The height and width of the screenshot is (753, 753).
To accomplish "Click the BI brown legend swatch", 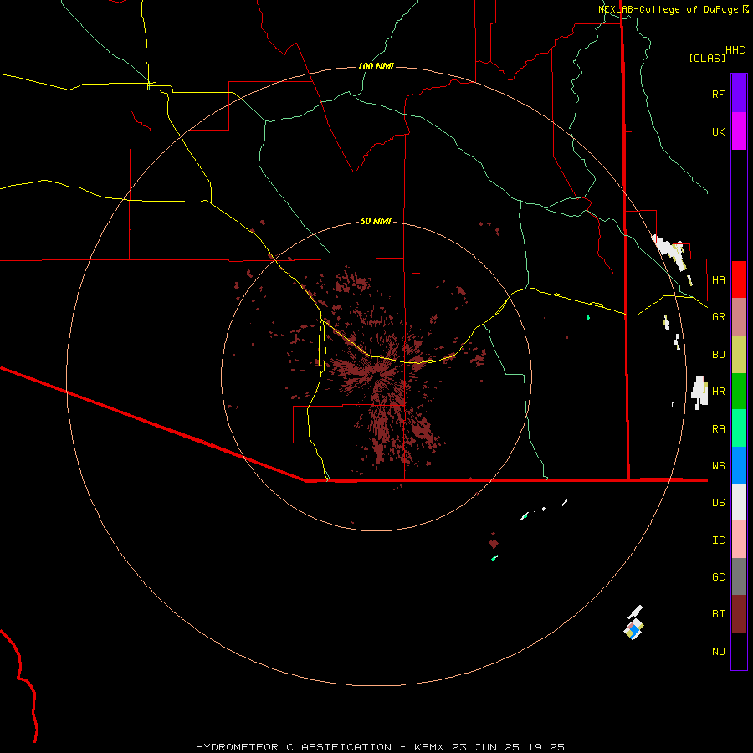I will pyautogui.click(x=739, y=614).
